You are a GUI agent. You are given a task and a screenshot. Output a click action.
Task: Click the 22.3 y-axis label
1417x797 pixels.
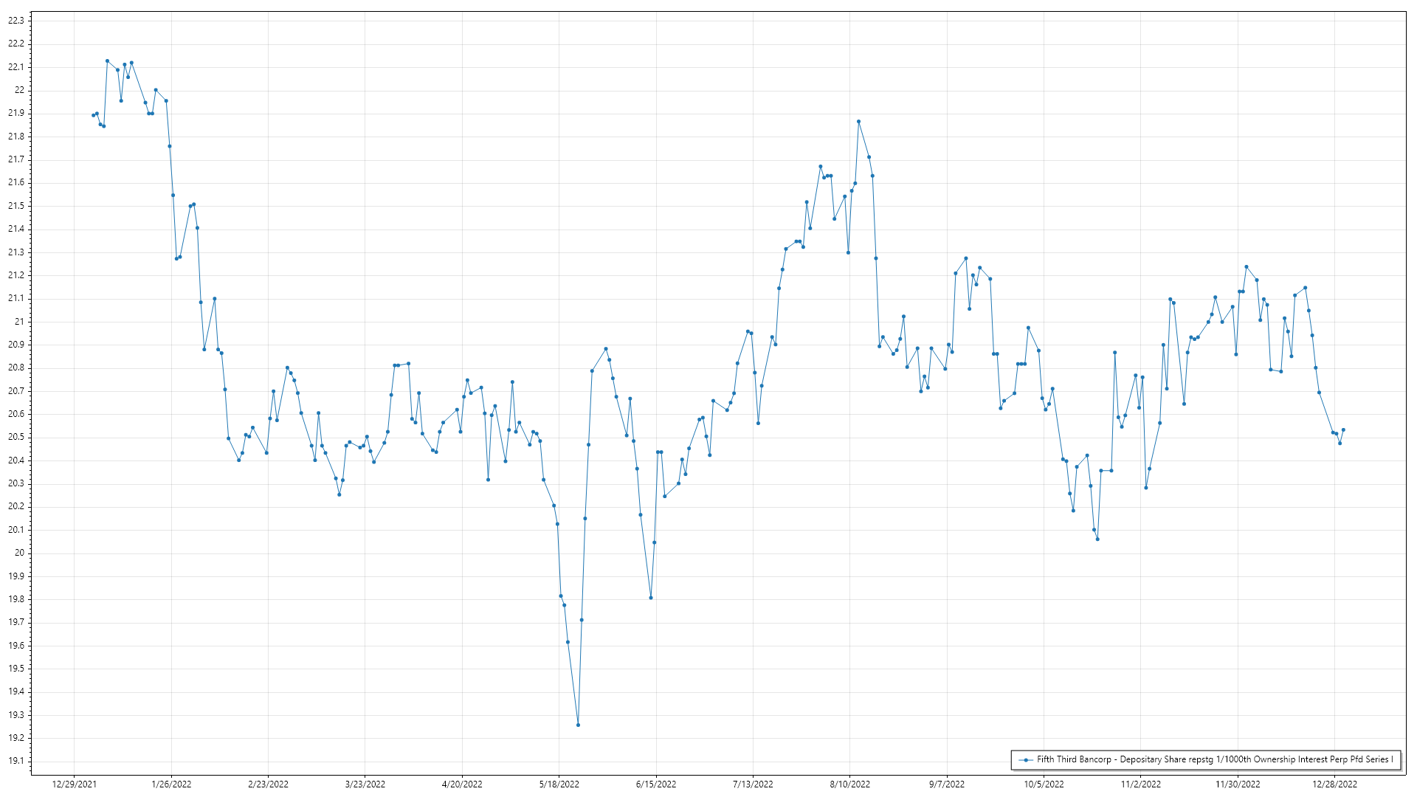(x=16, y=21)
